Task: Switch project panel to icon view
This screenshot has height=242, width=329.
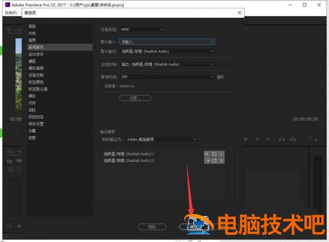Action: coord(19,226)
